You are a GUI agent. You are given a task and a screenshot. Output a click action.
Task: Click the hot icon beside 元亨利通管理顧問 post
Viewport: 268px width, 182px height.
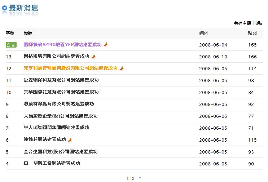click(121, 68)
